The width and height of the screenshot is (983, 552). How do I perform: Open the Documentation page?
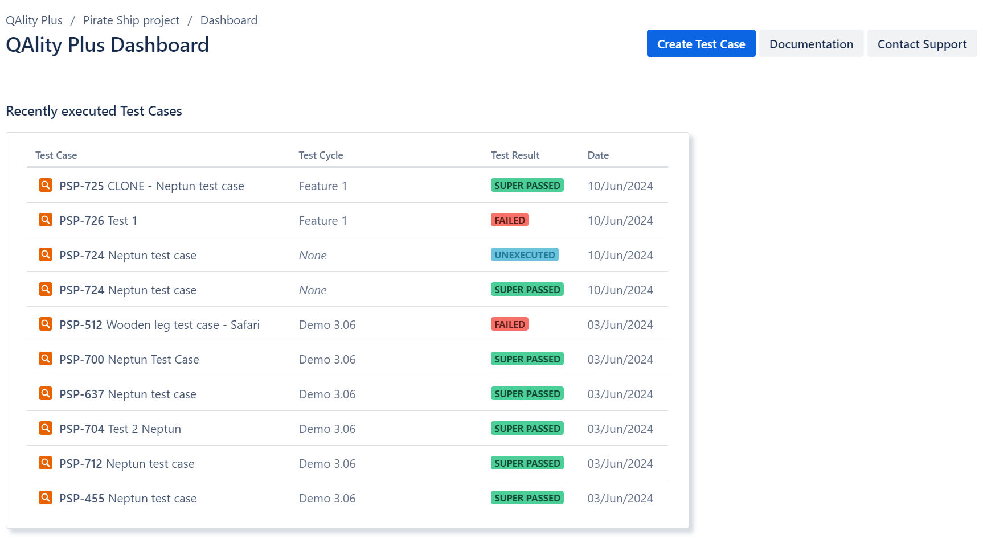click(811, 43)
